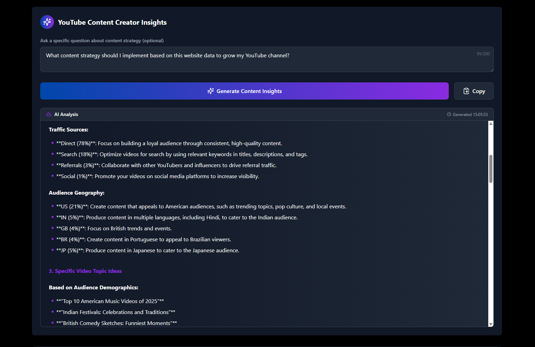Click the textarea resize handle corner
Image resolution: width=535 pixels, height=347 pixels.
click(x=492, y=70)
